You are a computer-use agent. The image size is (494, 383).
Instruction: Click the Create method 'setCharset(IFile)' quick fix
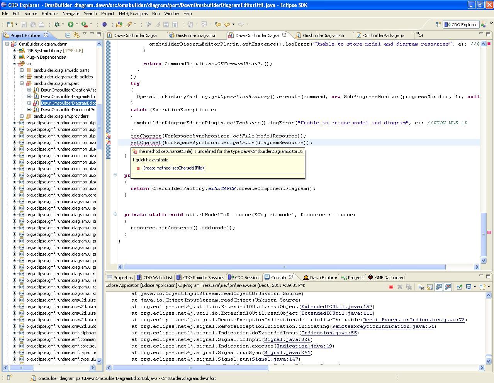173,168
